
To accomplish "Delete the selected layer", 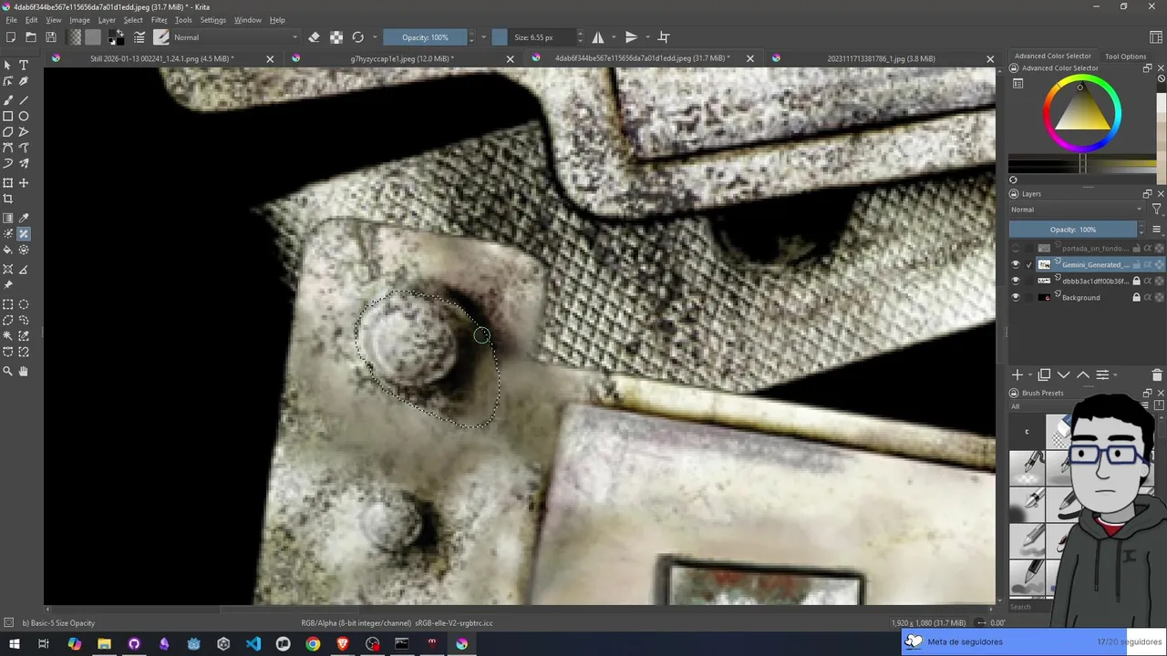I will pos(1157,375).
